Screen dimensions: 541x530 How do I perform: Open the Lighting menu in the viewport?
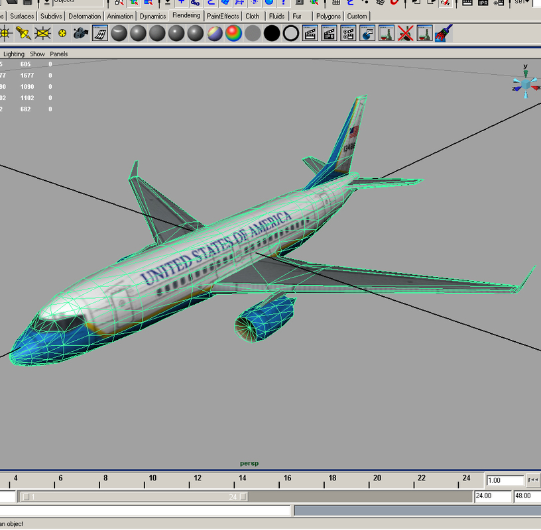click(x=14, y=54)
